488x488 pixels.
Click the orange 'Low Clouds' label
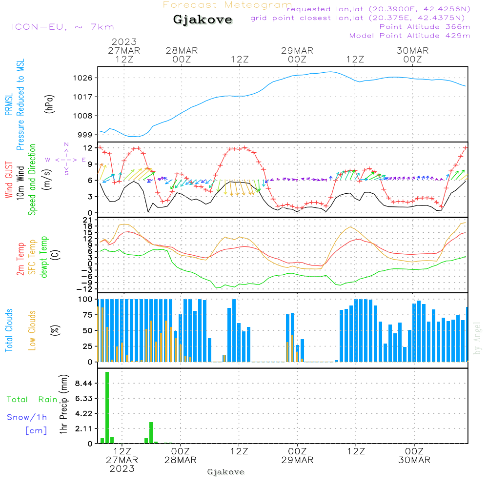coord(32,330)
